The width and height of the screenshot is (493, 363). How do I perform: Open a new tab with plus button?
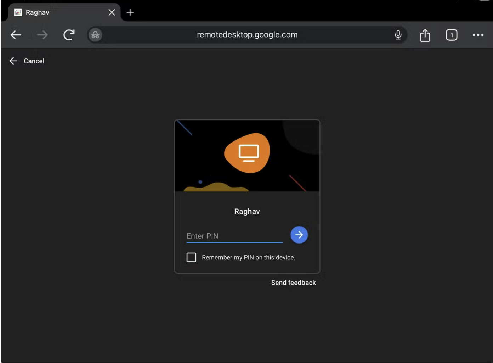tap(130, 12)
